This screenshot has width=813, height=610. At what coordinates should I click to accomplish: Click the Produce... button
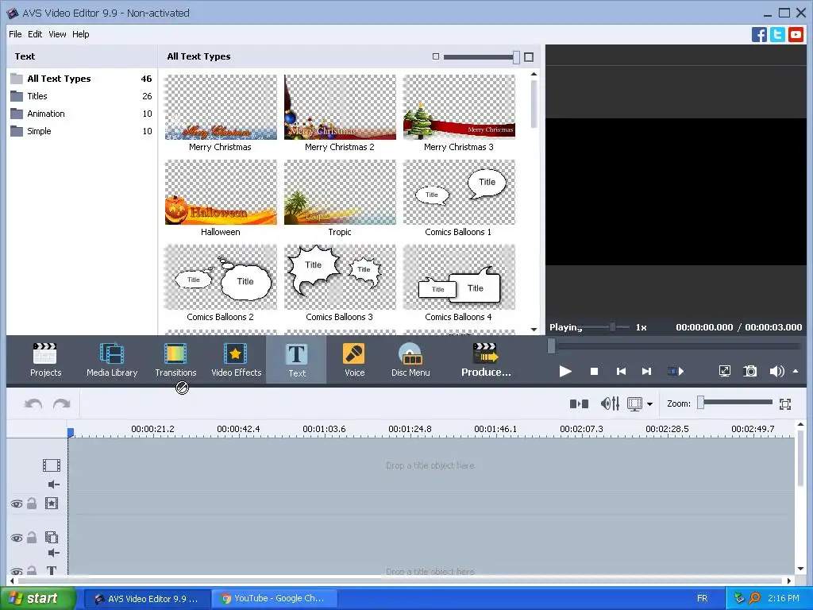[x=486, y=360]
